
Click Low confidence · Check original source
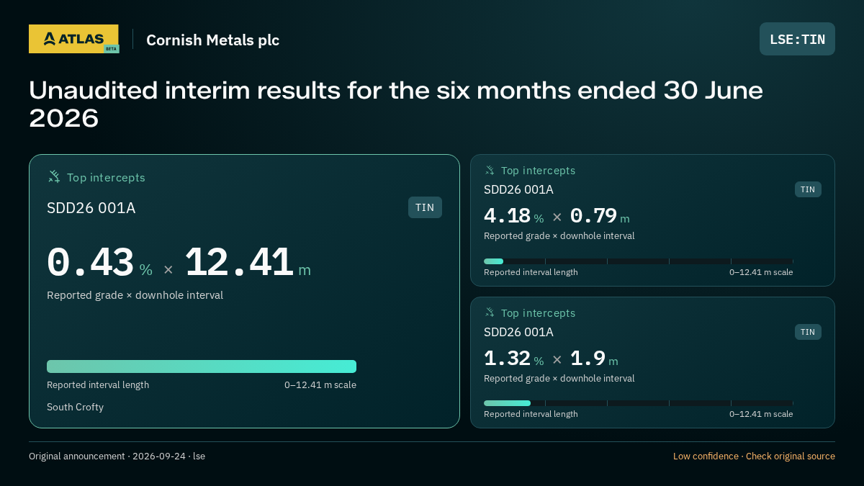pyautogui.click(x=754, y=456)
